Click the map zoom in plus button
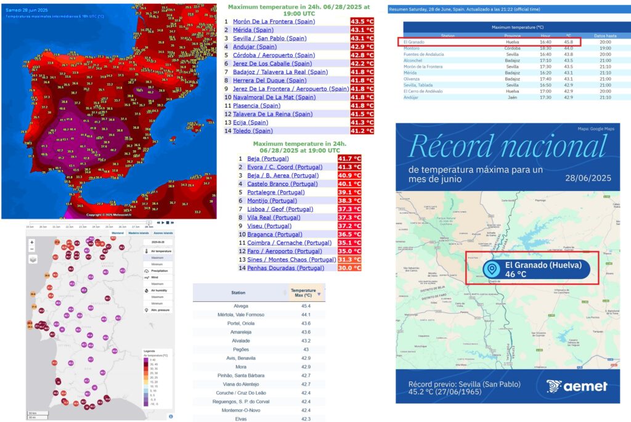631x422 pixels. coord(32,242)
